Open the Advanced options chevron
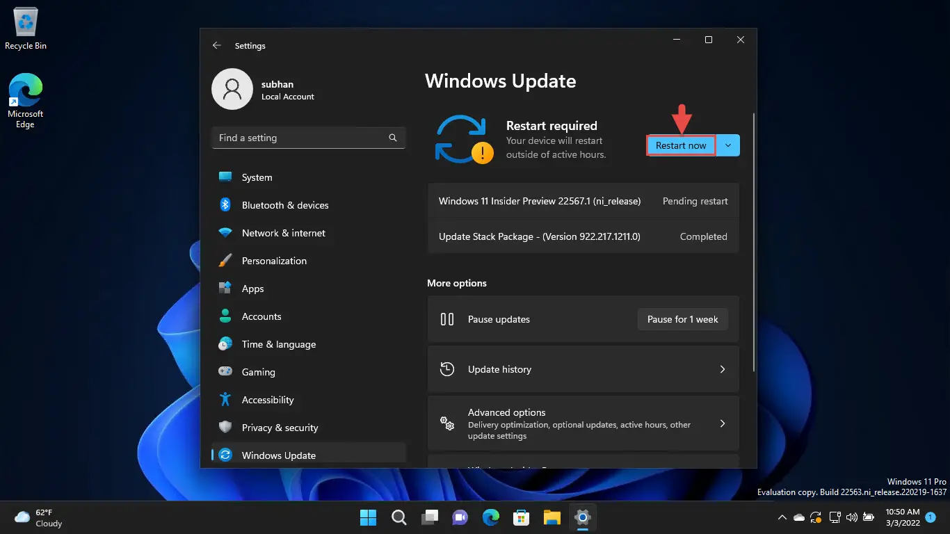 pyautogui.click(x=722, y=423)
